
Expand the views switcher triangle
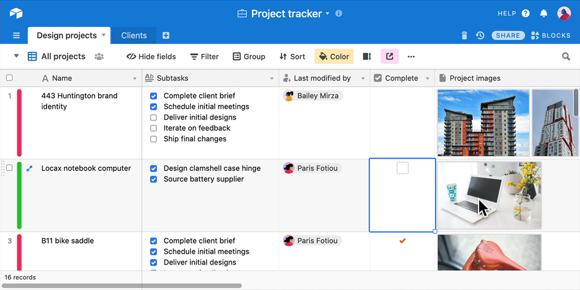click(x=16, y=56)
